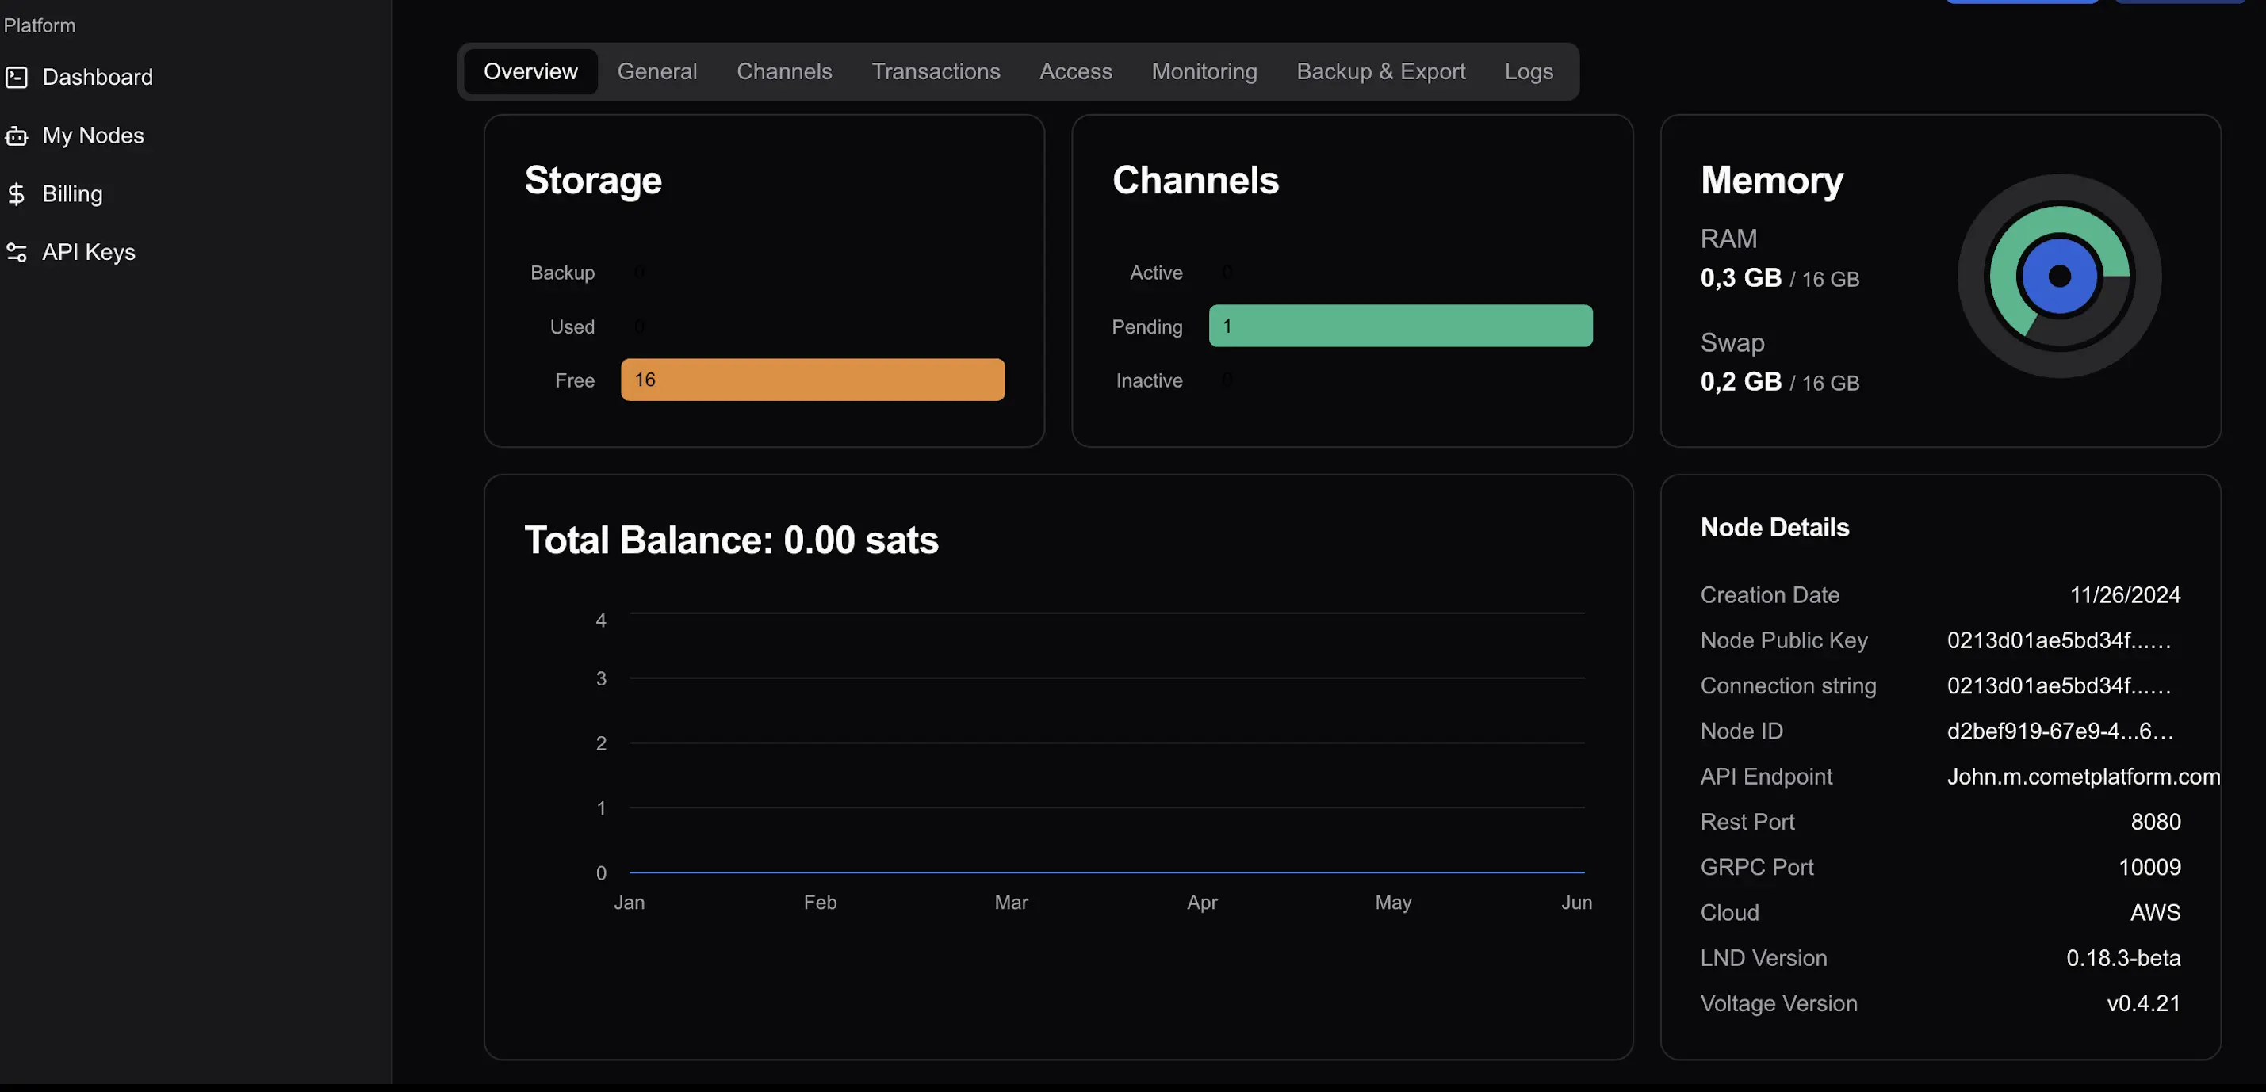Click the orange Free storage bar
Screen dimensions: 2266x1092
812,380
